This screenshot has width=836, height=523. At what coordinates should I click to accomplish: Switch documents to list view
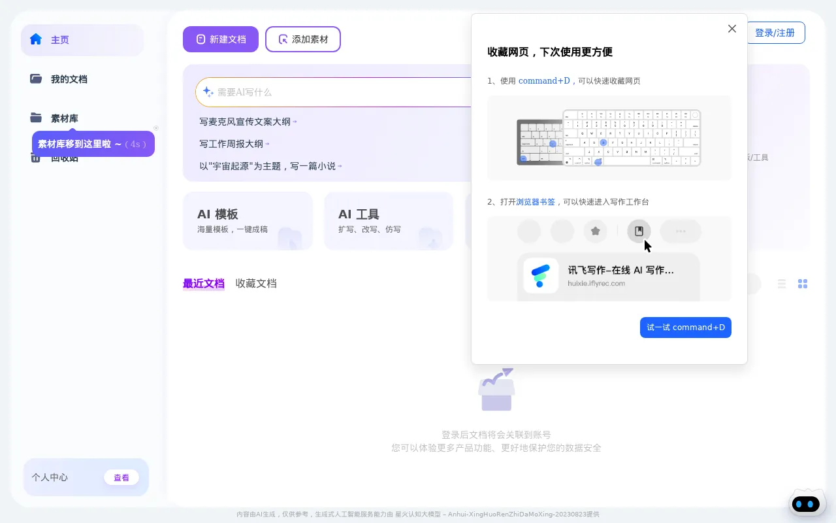click(x=782, y=284)
